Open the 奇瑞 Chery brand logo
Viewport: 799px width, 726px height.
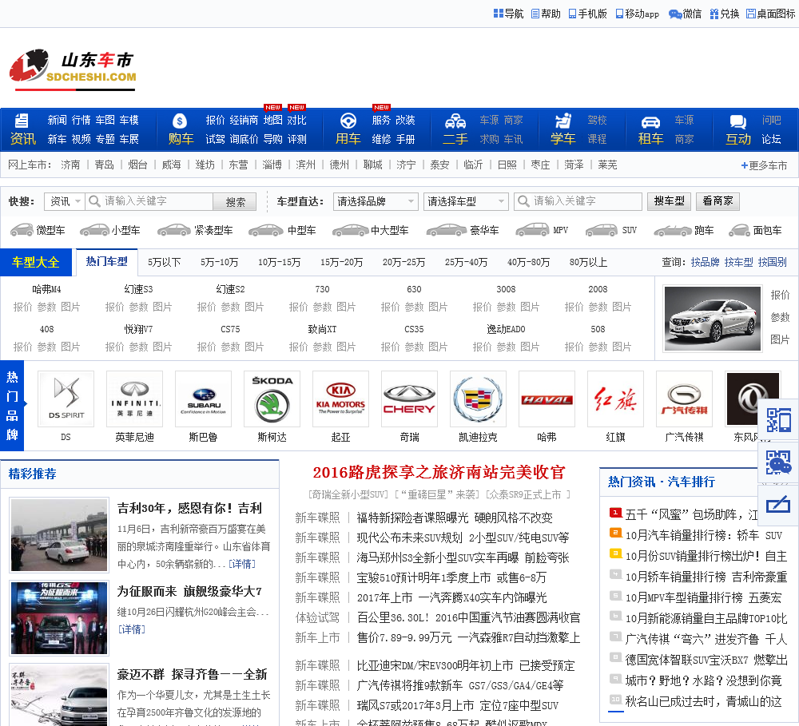(x=410, y=399)
